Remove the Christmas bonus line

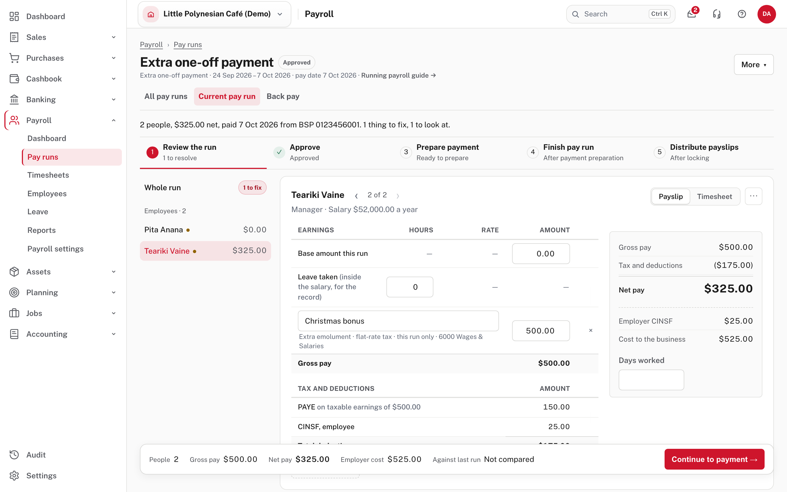[591, 331]
